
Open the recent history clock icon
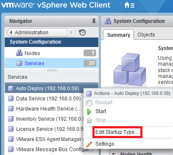[x=82, y=33]
